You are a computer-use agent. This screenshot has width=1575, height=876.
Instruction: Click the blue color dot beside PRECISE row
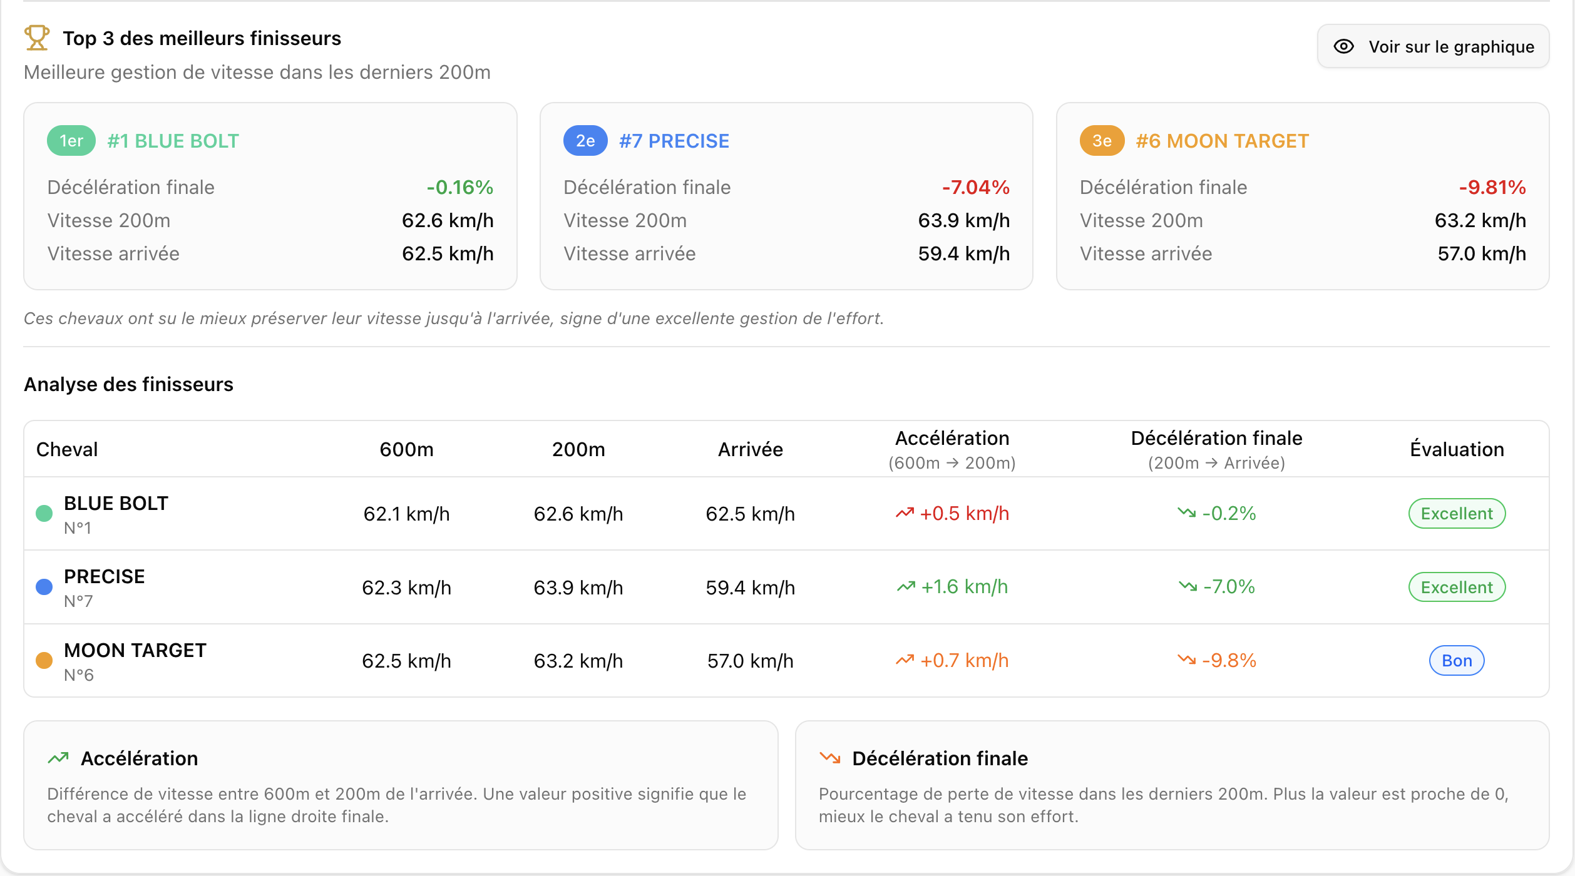[44, 587]
